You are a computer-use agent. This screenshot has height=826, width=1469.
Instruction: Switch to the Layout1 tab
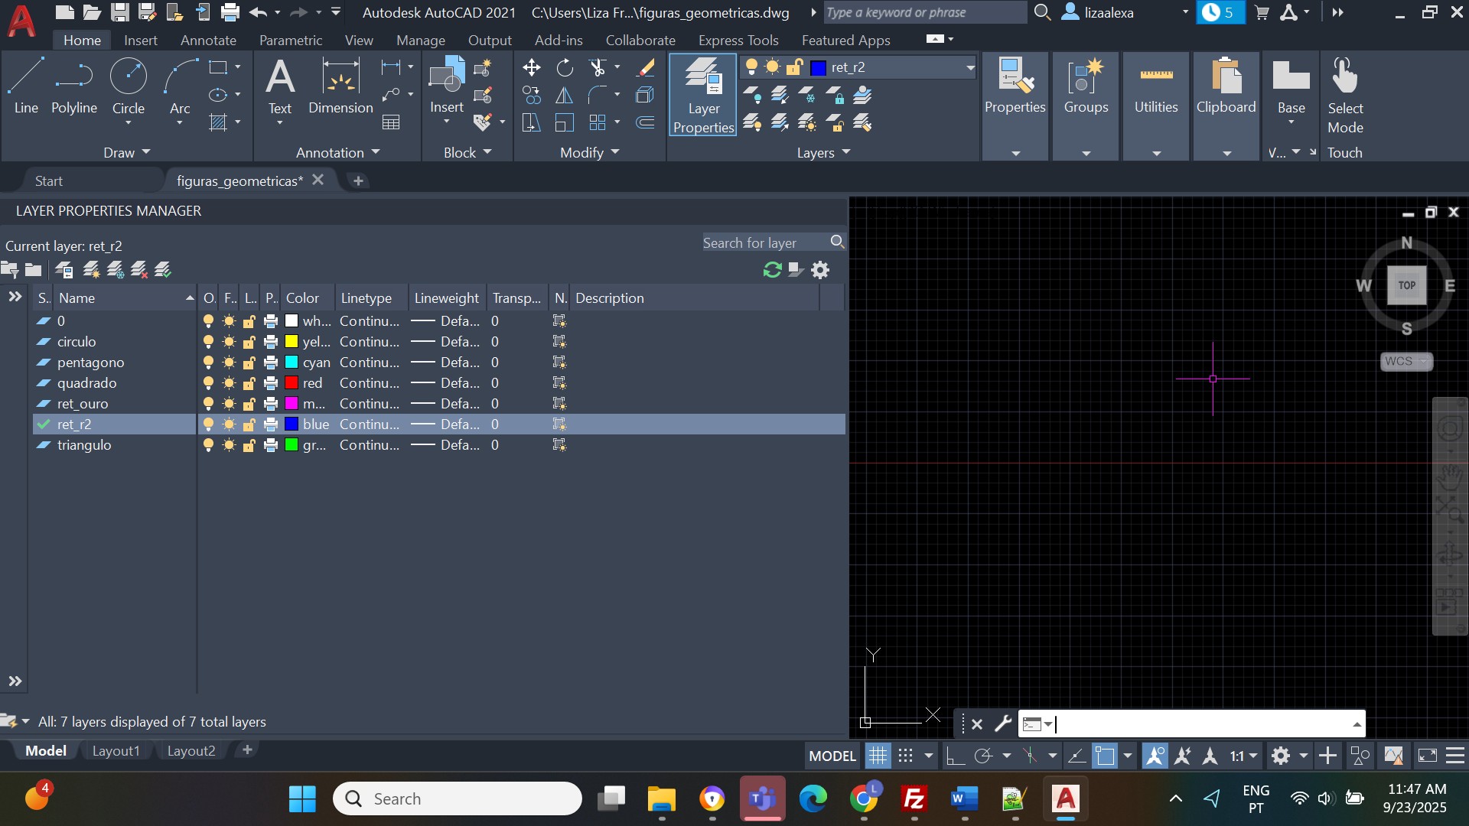(x=116, y=751)
